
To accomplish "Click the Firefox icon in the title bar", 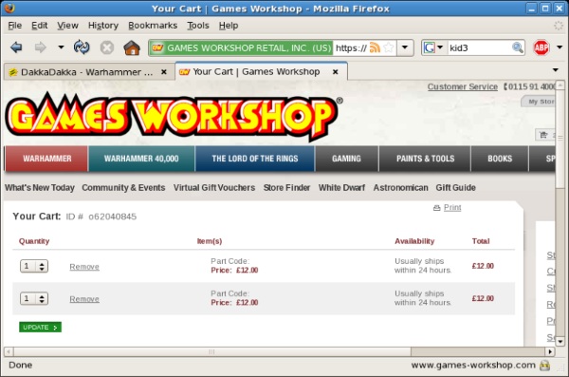I will point(9,8).
